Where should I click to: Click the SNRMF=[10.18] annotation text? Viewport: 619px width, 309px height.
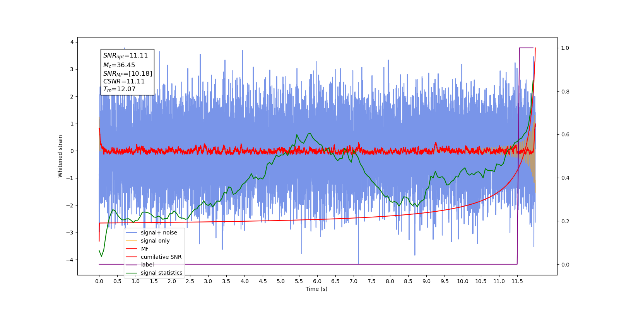click(128, 73)
